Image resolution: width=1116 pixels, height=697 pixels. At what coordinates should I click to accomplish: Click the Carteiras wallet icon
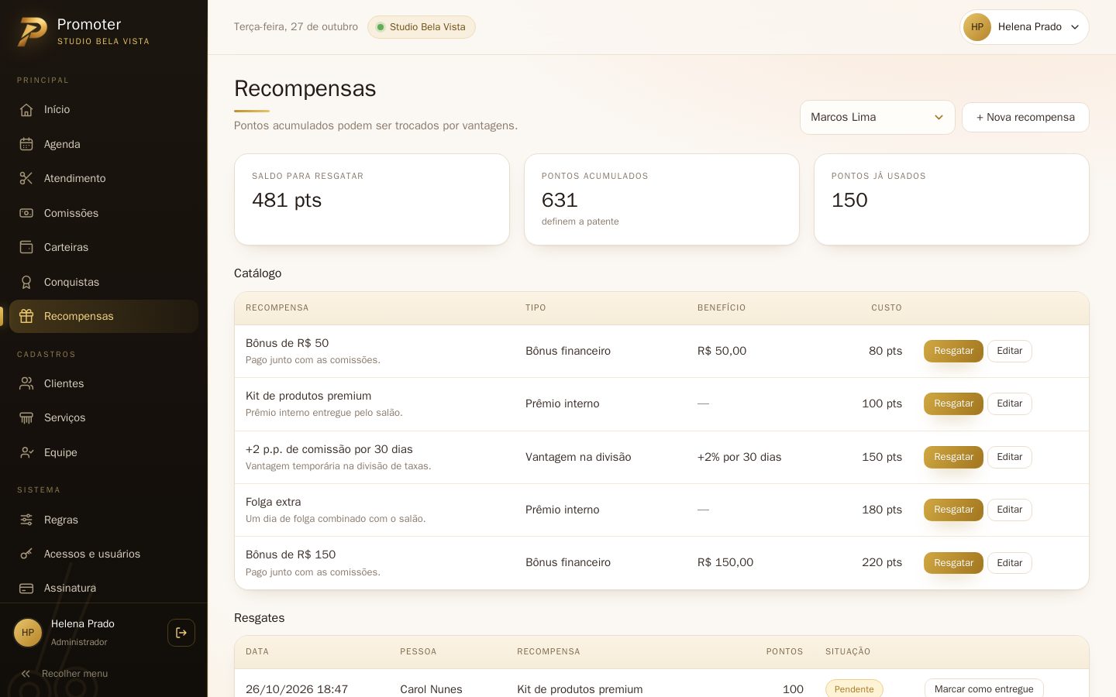(x=26, y=247)
